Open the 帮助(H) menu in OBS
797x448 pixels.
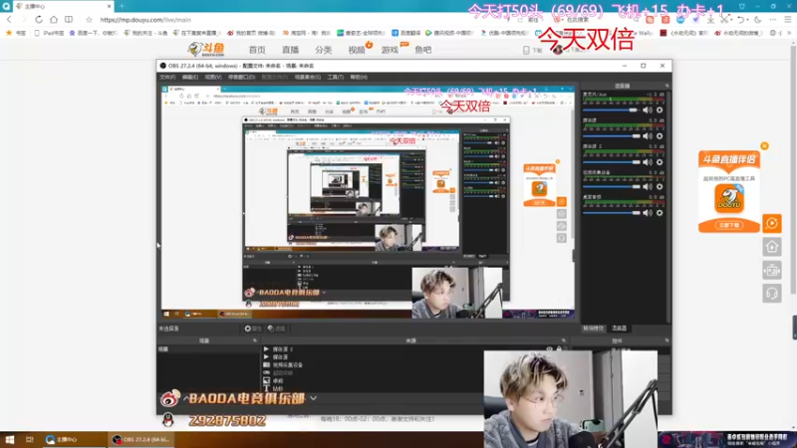coord(359,78)
